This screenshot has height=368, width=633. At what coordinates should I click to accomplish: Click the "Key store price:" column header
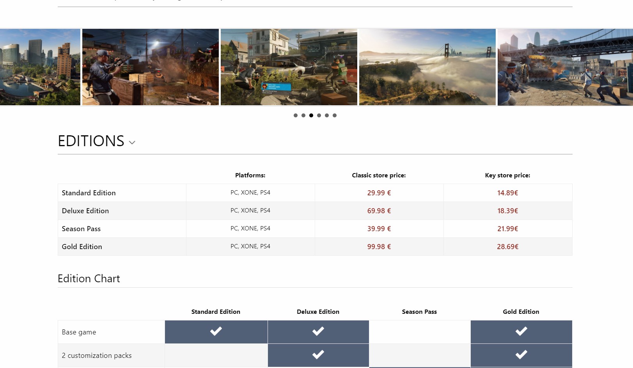coord(508,175)
